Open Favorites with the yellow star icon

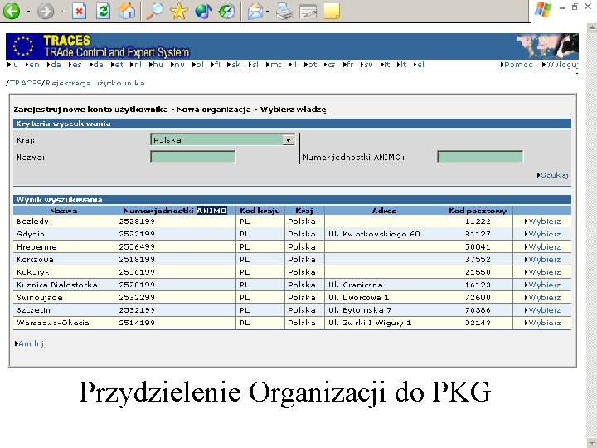pyautogui.click(x=179, y=11)
